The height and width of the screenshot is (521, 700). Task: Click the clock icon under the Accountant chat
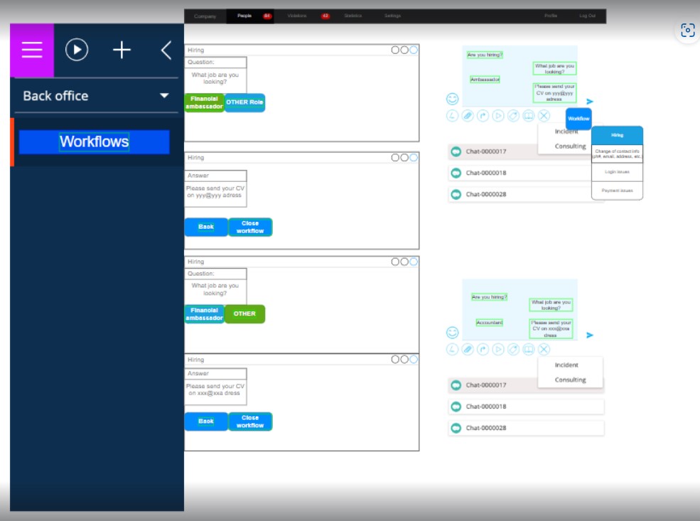click(x=452, y=350)
